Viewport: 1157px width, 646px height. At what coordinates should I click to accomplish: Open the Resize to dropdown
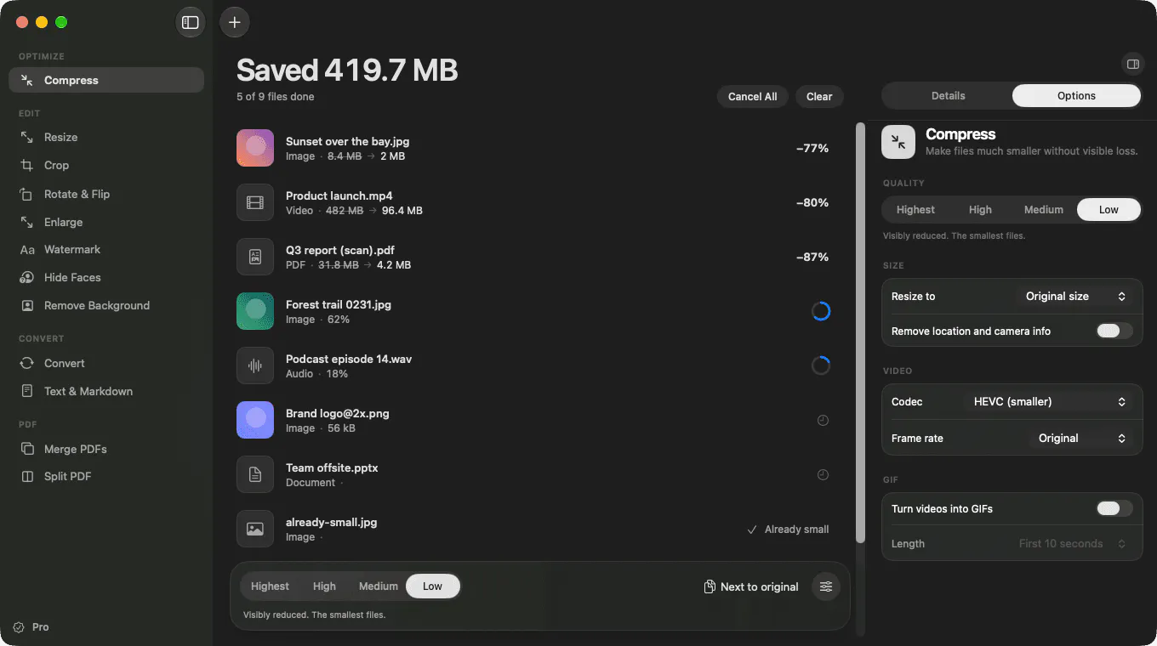1075,297
